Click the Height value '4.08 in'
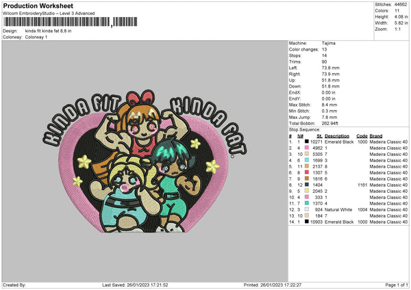The width and height of the screenshot is (411, 290). coord(401,16)
